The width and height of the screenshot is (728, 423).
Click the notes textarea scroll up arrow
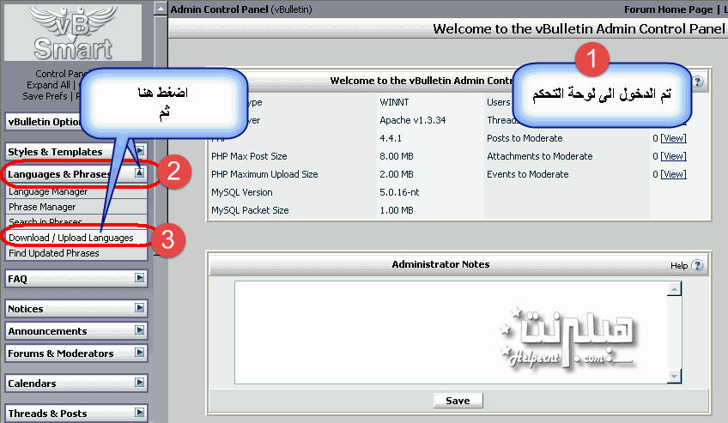coord(674,289)
